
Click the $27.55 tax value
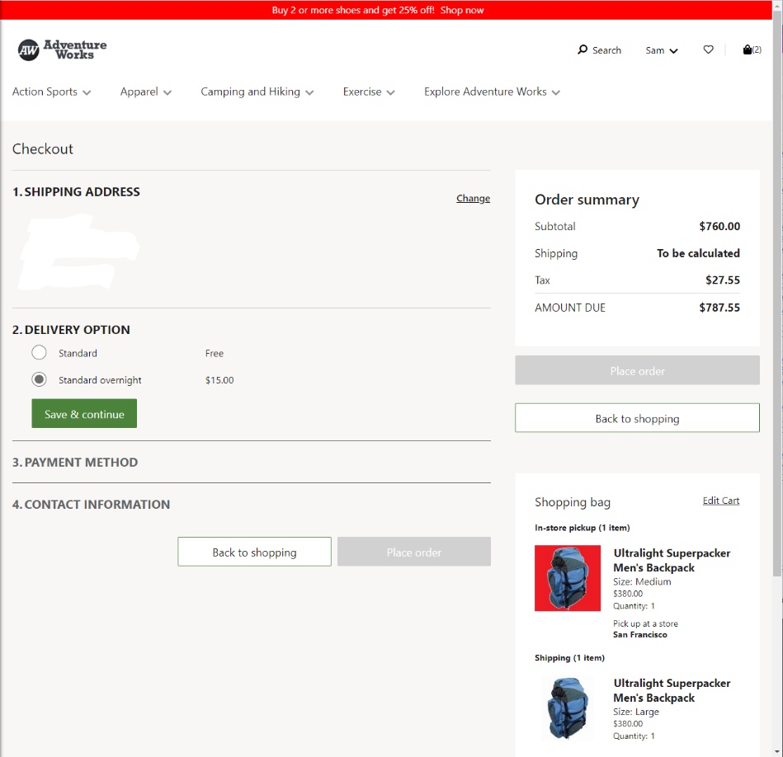723,280
